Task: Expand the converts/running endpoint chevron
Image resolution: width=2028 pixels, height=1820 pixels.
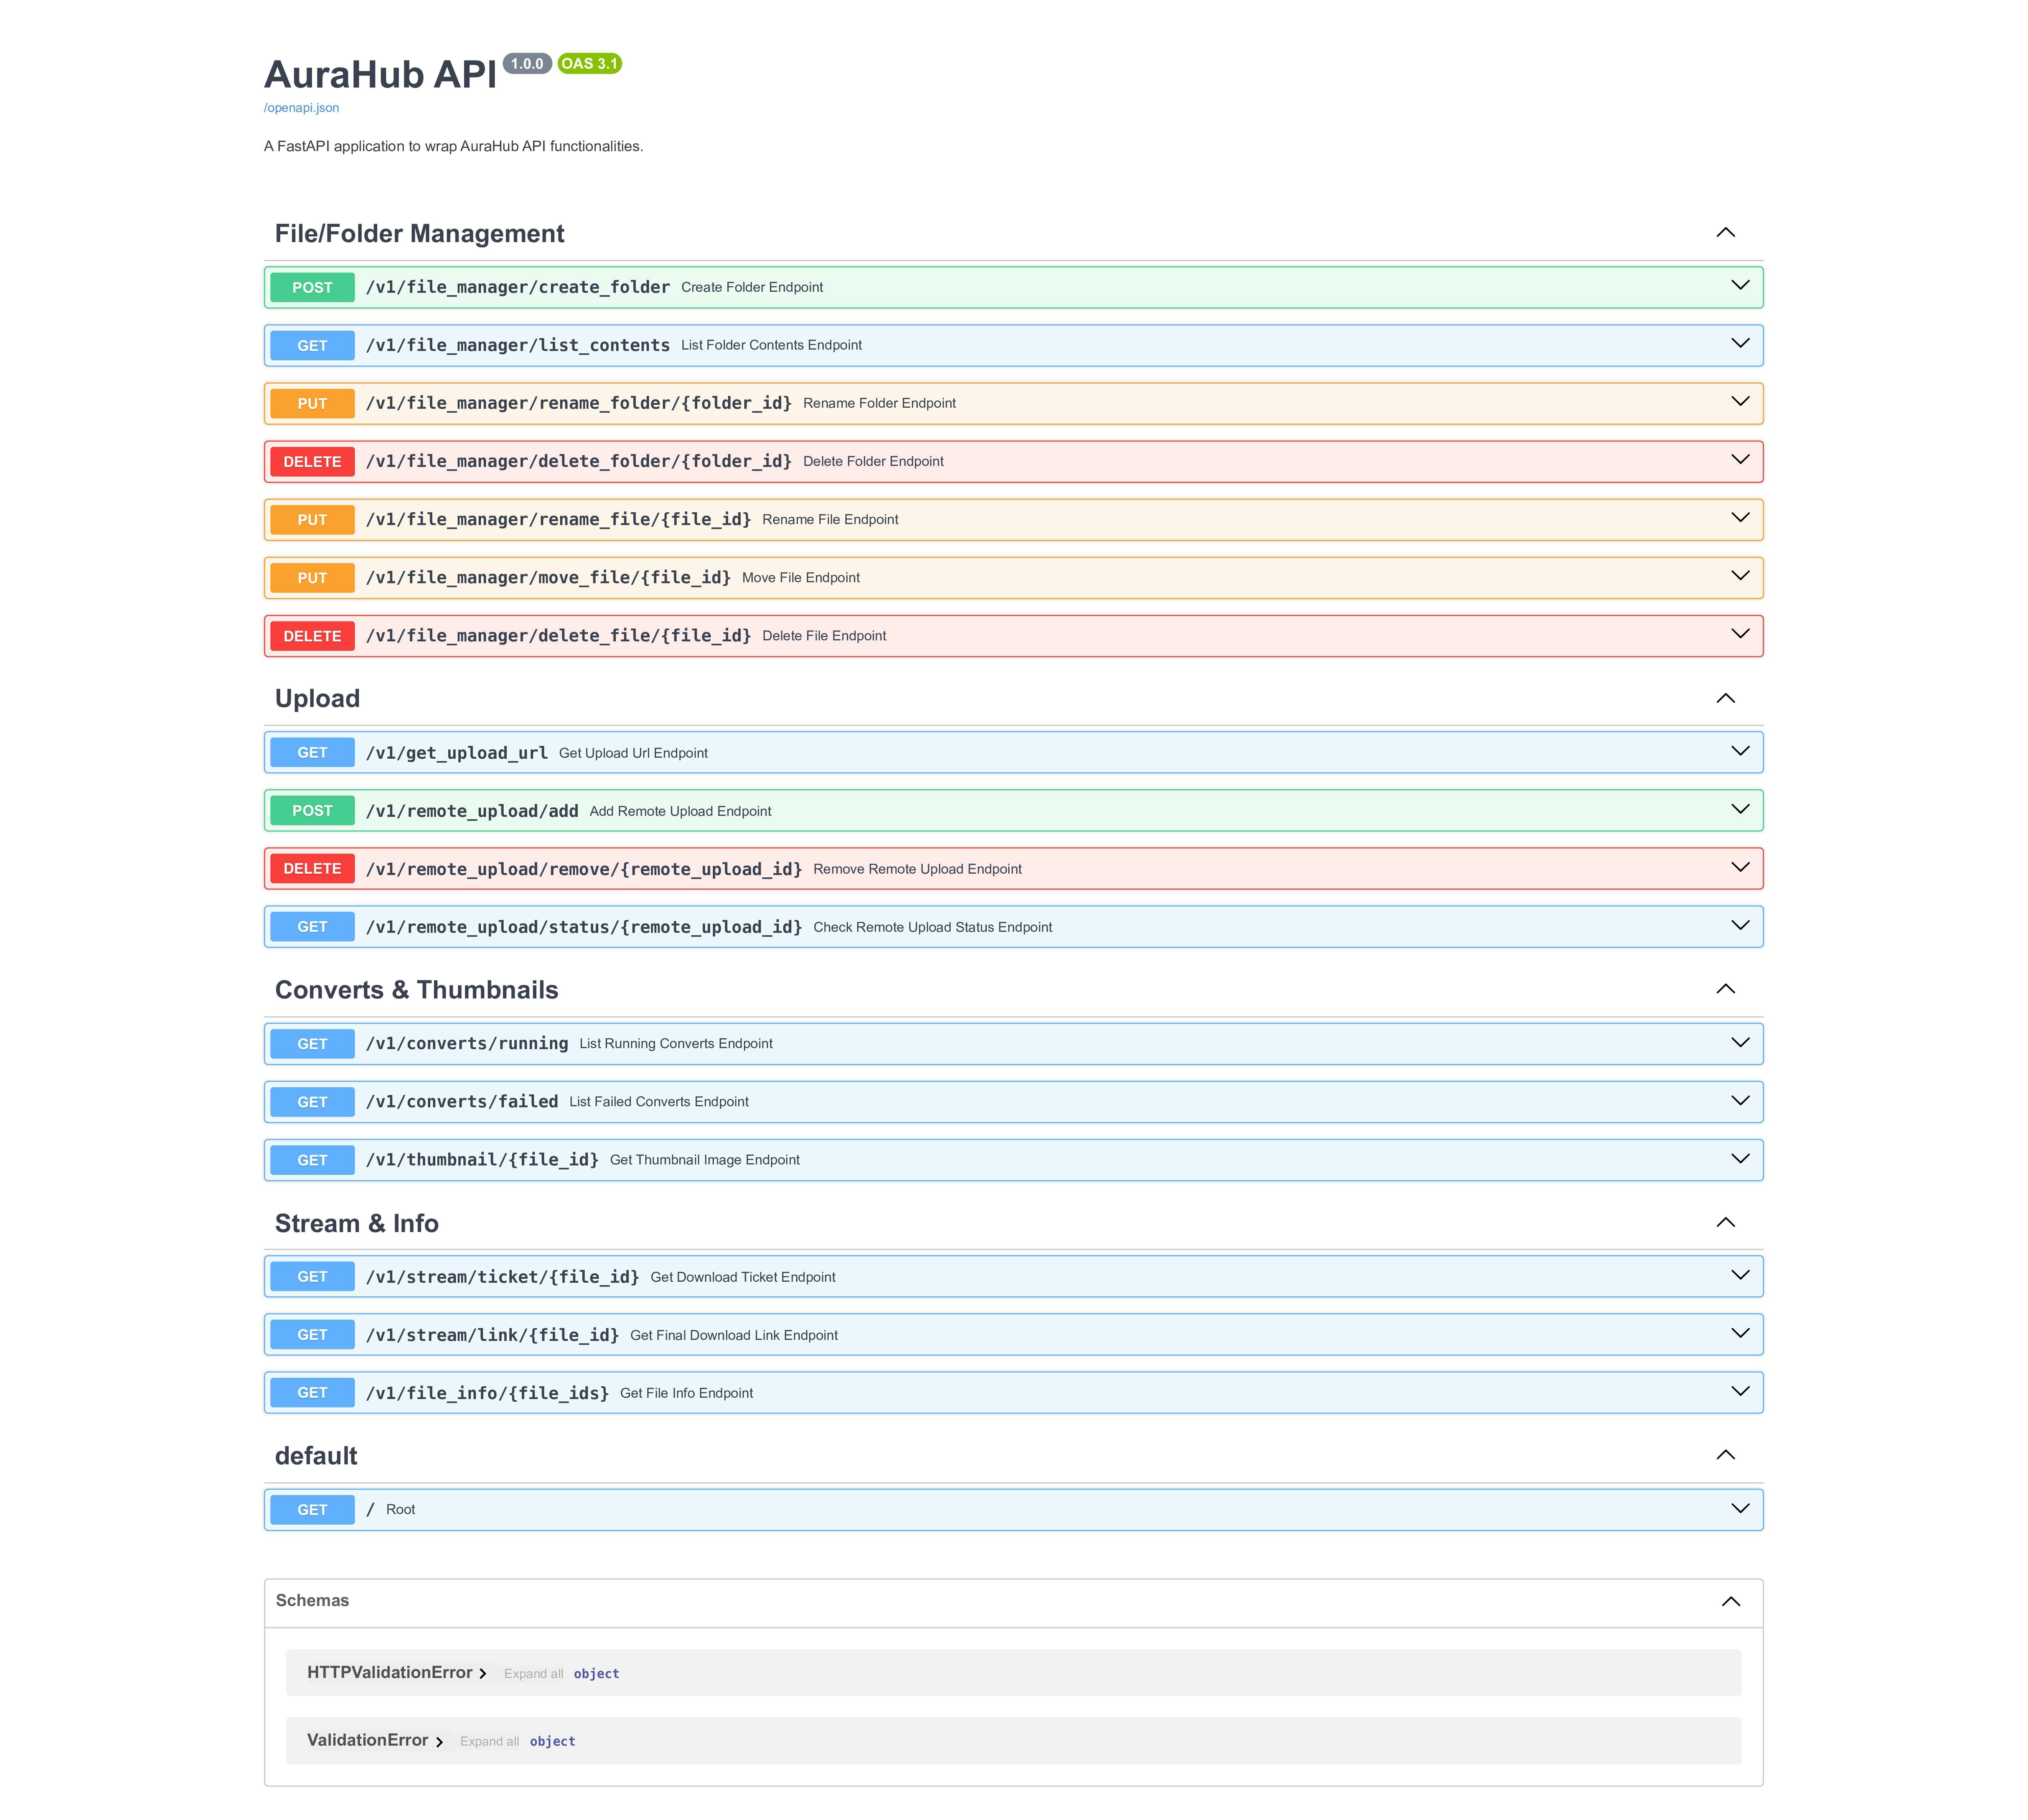Action: (x=1740, y=1042)
